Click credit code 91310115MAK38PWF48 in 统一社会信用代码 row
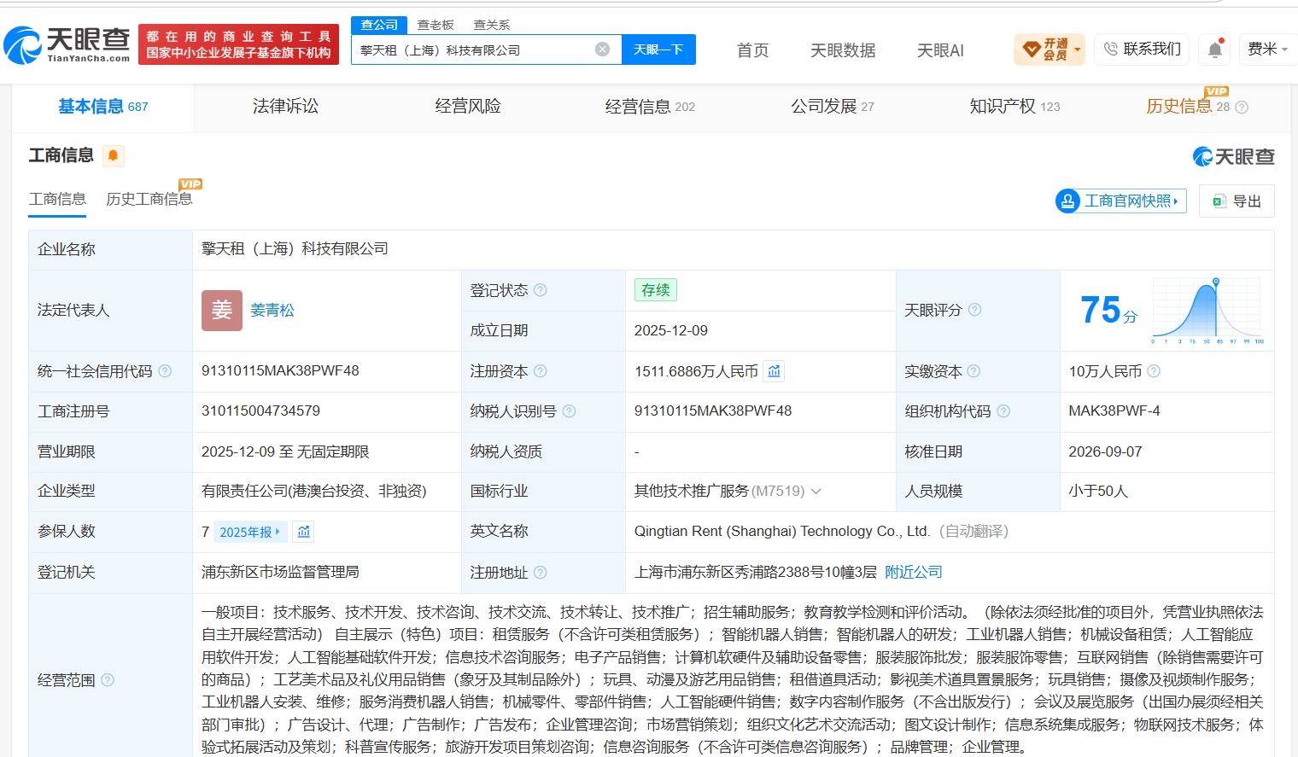The height and width of the screenshot is (757, 1298). coord(280,371)
